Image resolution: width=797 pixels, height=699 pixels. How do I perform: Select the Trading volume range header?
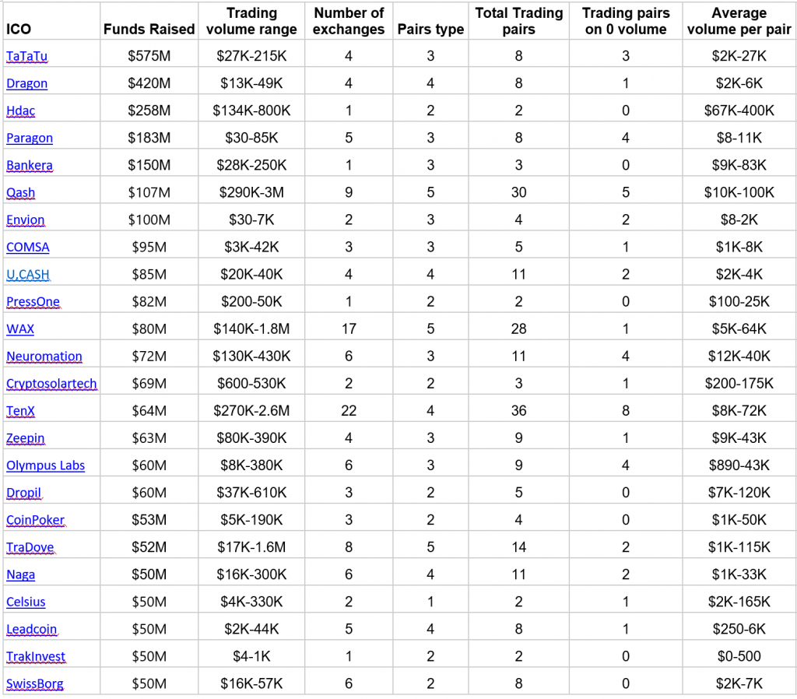(251, 21)
